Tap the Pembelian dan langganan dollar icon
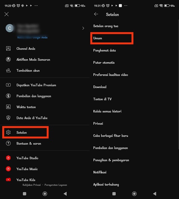 [x=8, y=96]
